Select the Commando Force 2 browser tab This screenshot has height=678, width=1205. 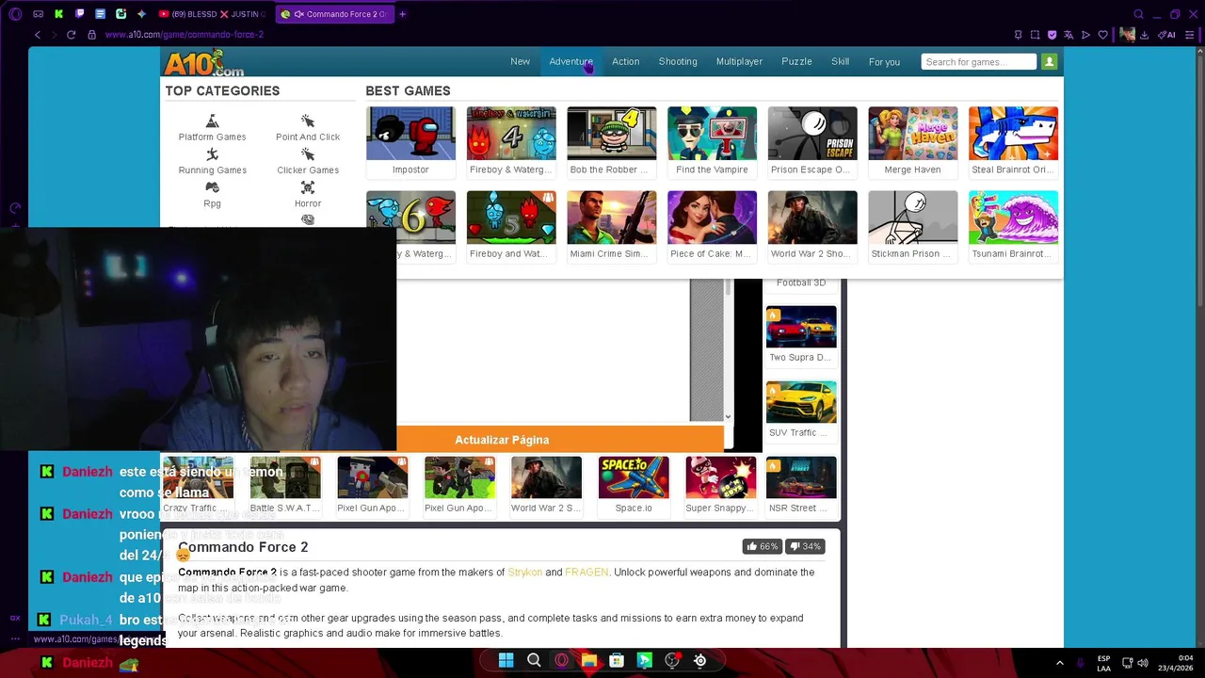point(334,14)
